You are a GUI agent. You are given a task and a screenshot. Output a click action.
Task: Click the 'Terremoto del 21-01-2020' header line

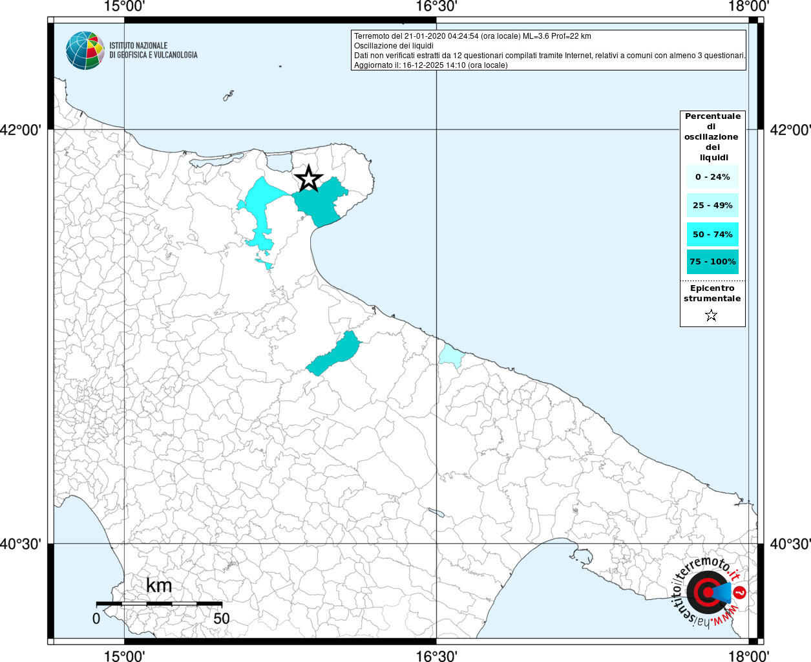point(472,36)
